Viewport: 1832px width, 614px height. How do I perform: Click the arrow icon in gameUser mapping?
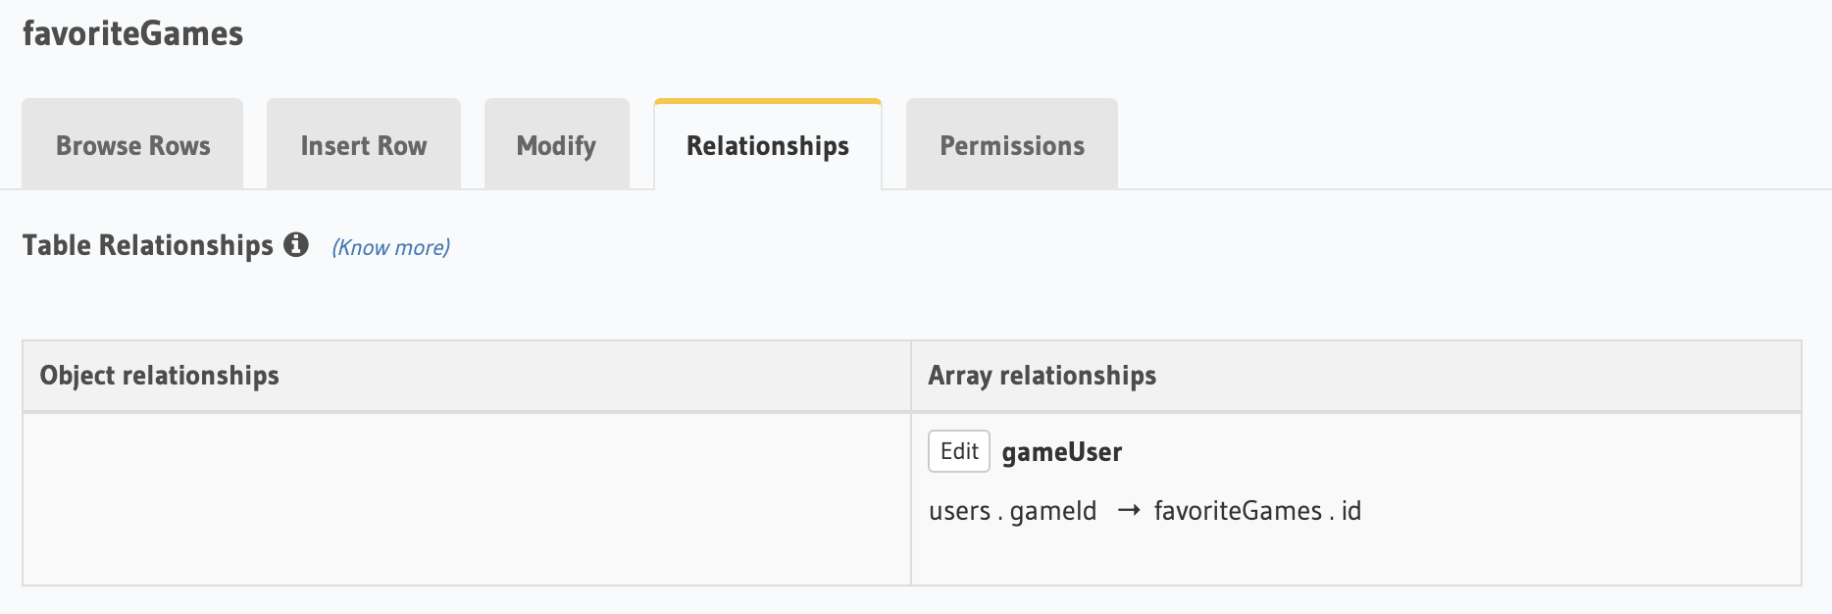[1129, 511]
